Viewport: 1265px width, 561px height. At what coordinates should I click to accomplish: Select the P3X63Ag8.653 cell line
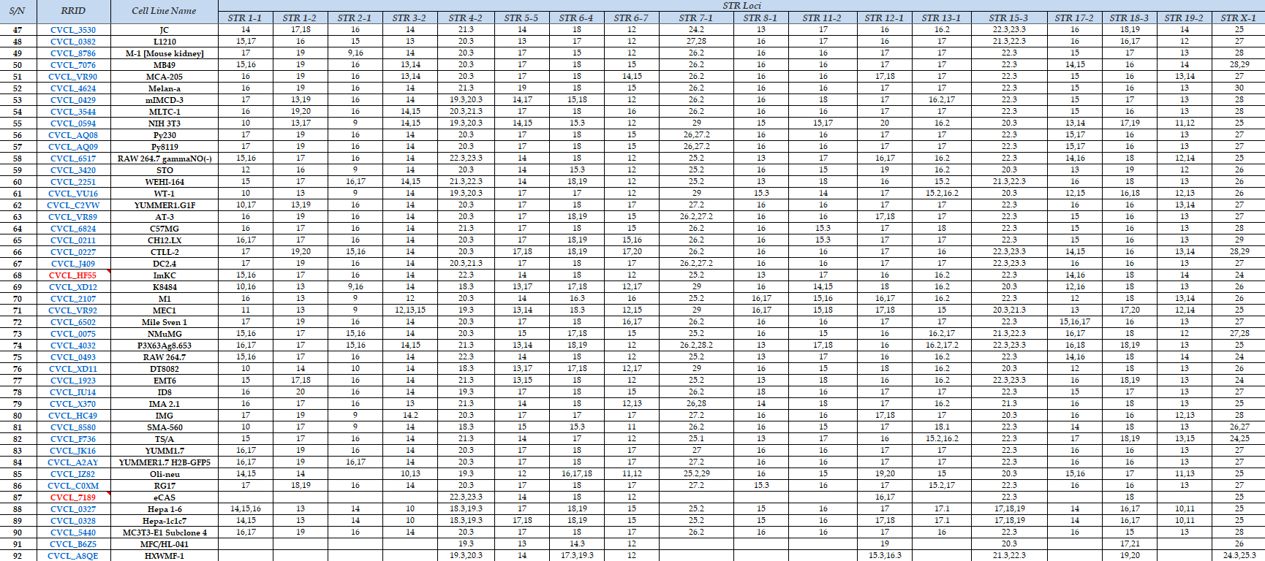click(x=165, y=346)
